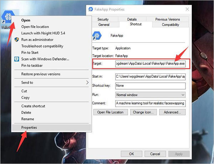214x164 pixels.
Task: Switch to the General tab
Action: (x=104, y=25)
